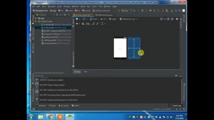Expand the app folder in project tree
Screen dimensions: 214x120
coord(36,18)
